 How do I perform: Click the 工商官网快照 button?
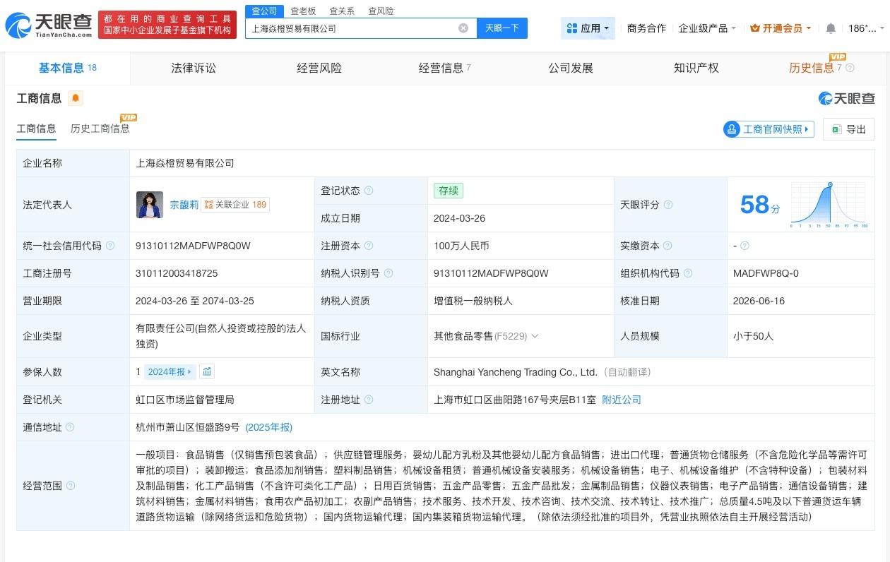click(769, 129)
